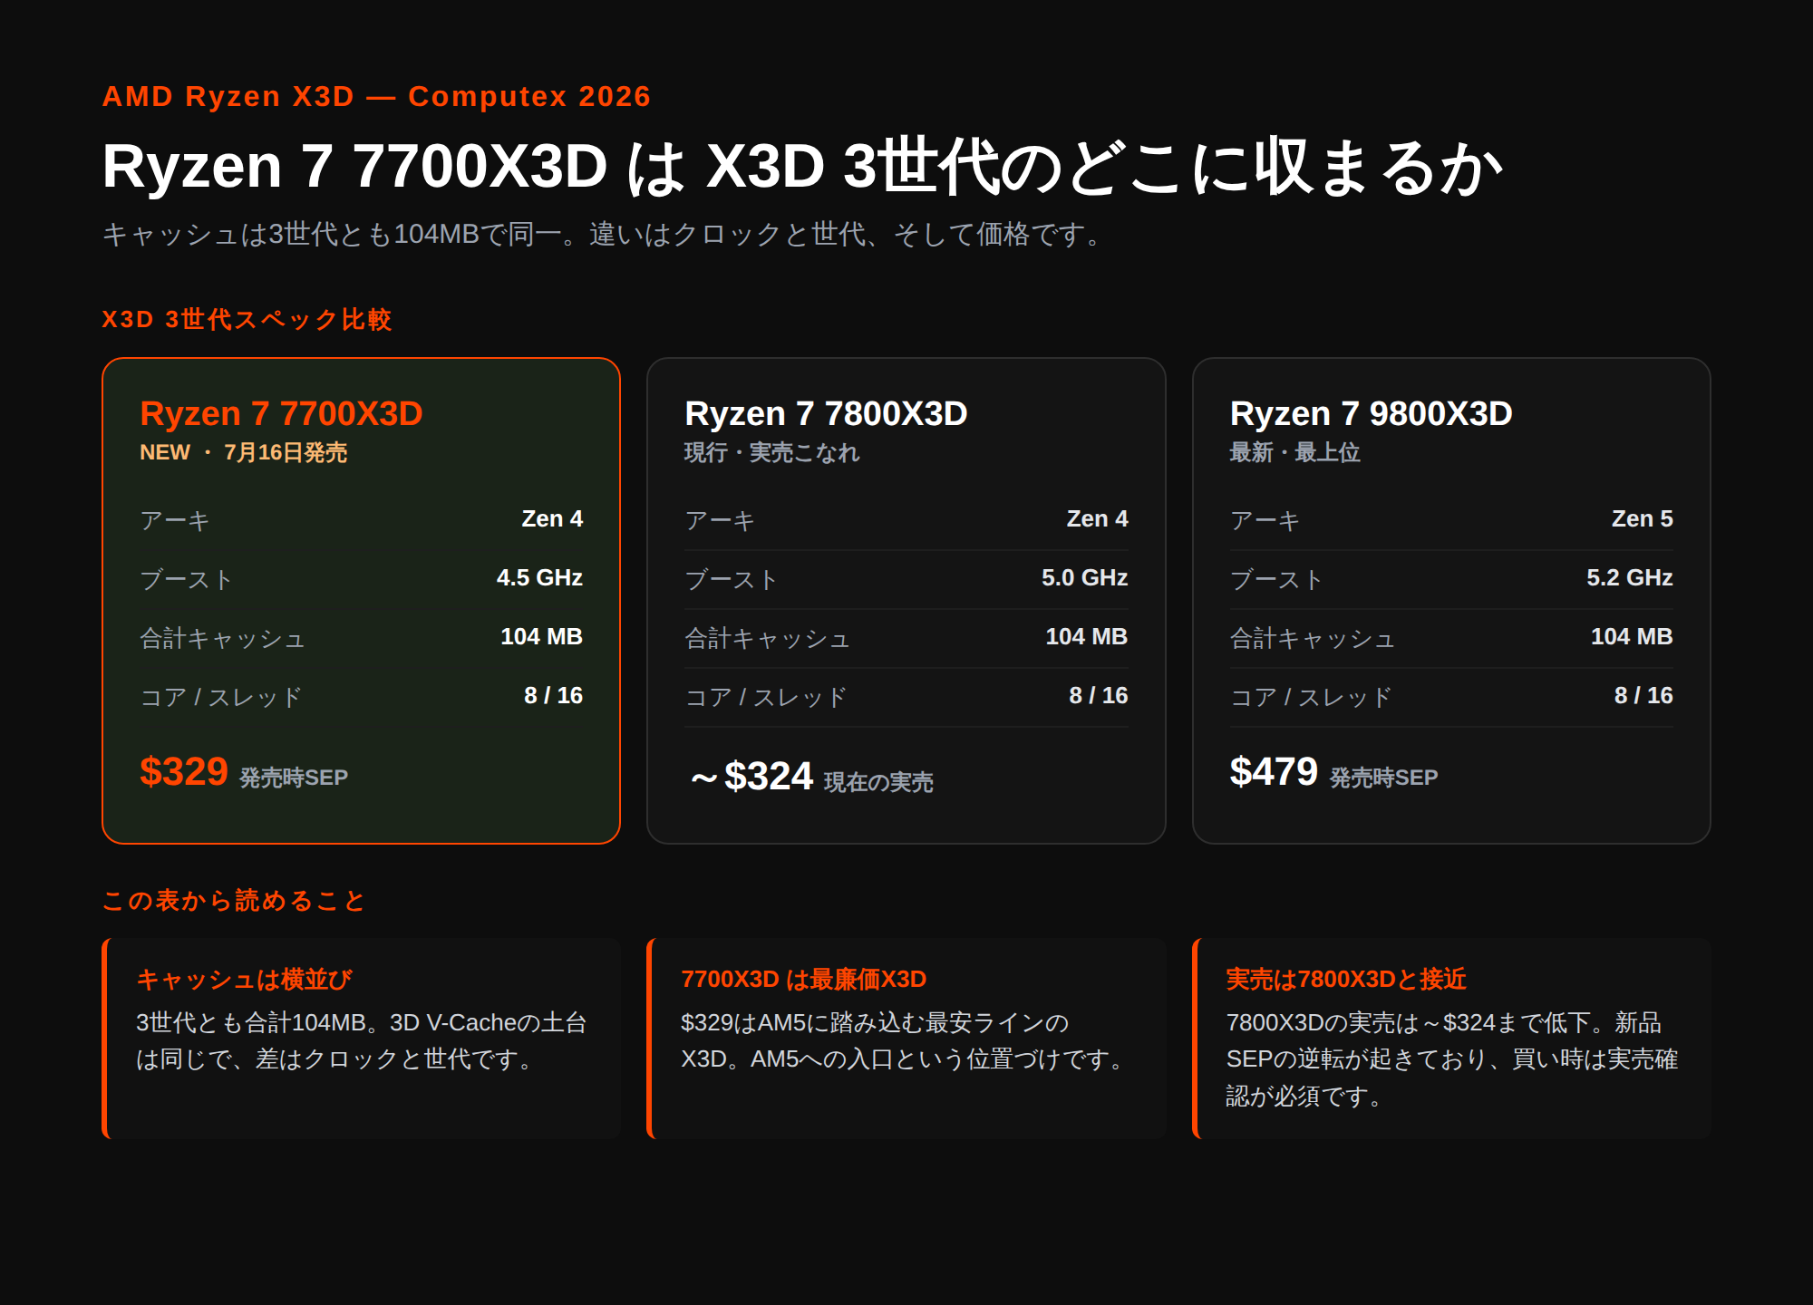This screenshot has width=1813, height=1305.
Task: Select the Ryzen 7 7700X3D card title
Action: tap(281, 413)
